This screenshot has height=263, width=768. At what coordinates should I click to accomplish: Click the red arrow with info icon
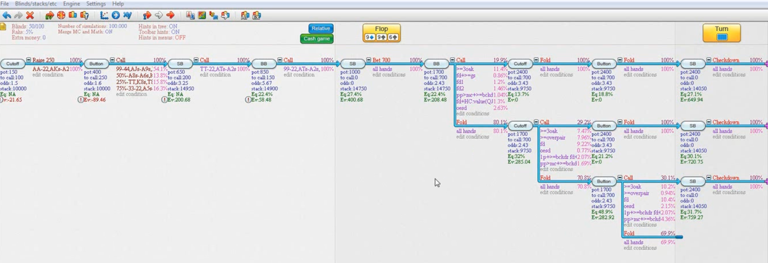(x=147, y=16)
